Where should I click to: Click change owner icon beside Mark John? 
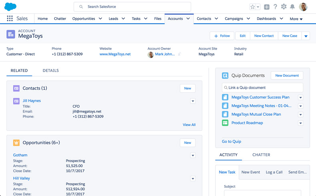(x=179, y=54)
